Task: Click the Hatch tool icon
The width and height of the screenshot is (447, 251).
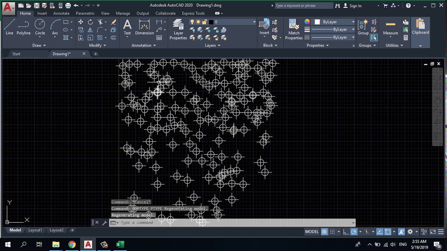Action: (x=66, y=38)
